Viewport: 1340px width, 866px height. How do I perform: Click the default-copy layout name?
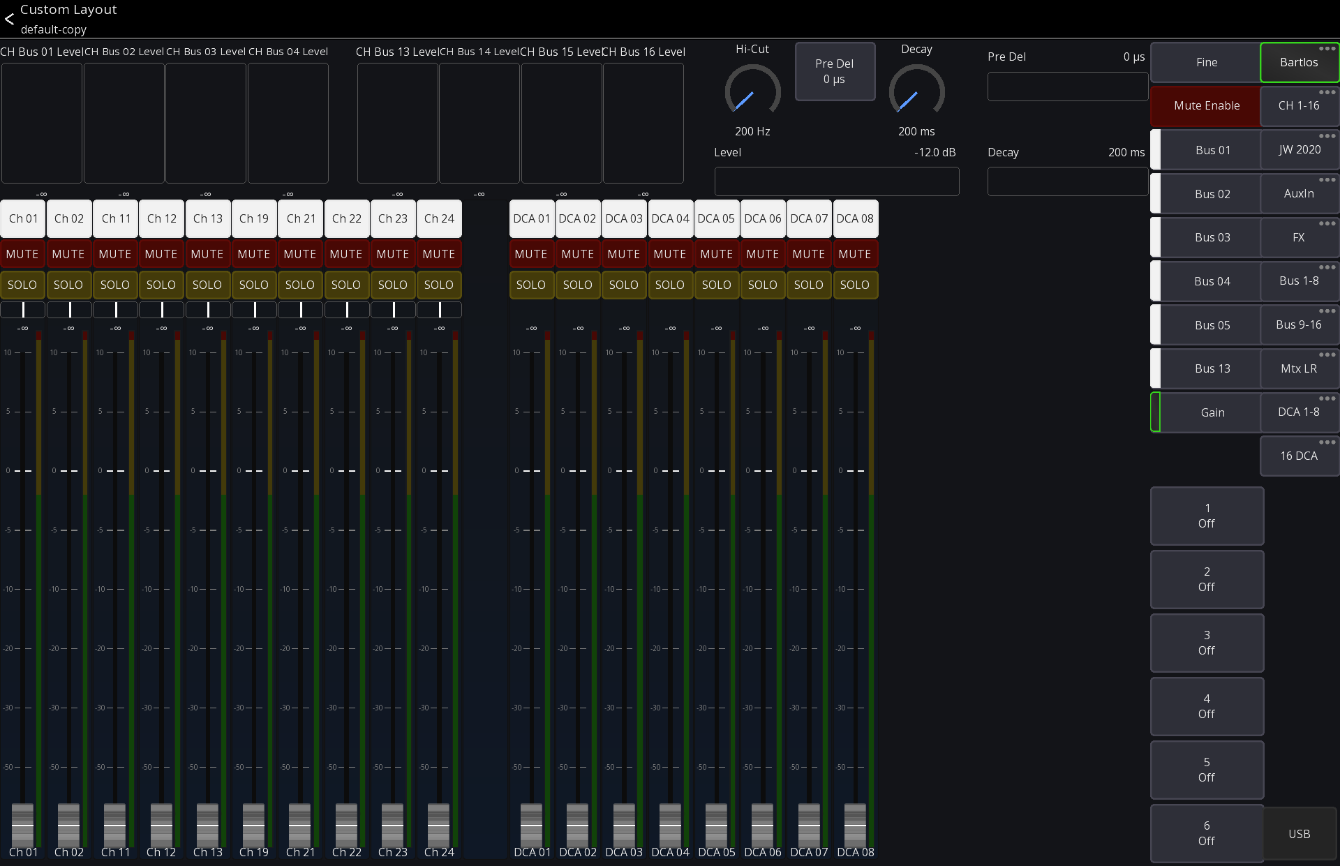[54, 29]
